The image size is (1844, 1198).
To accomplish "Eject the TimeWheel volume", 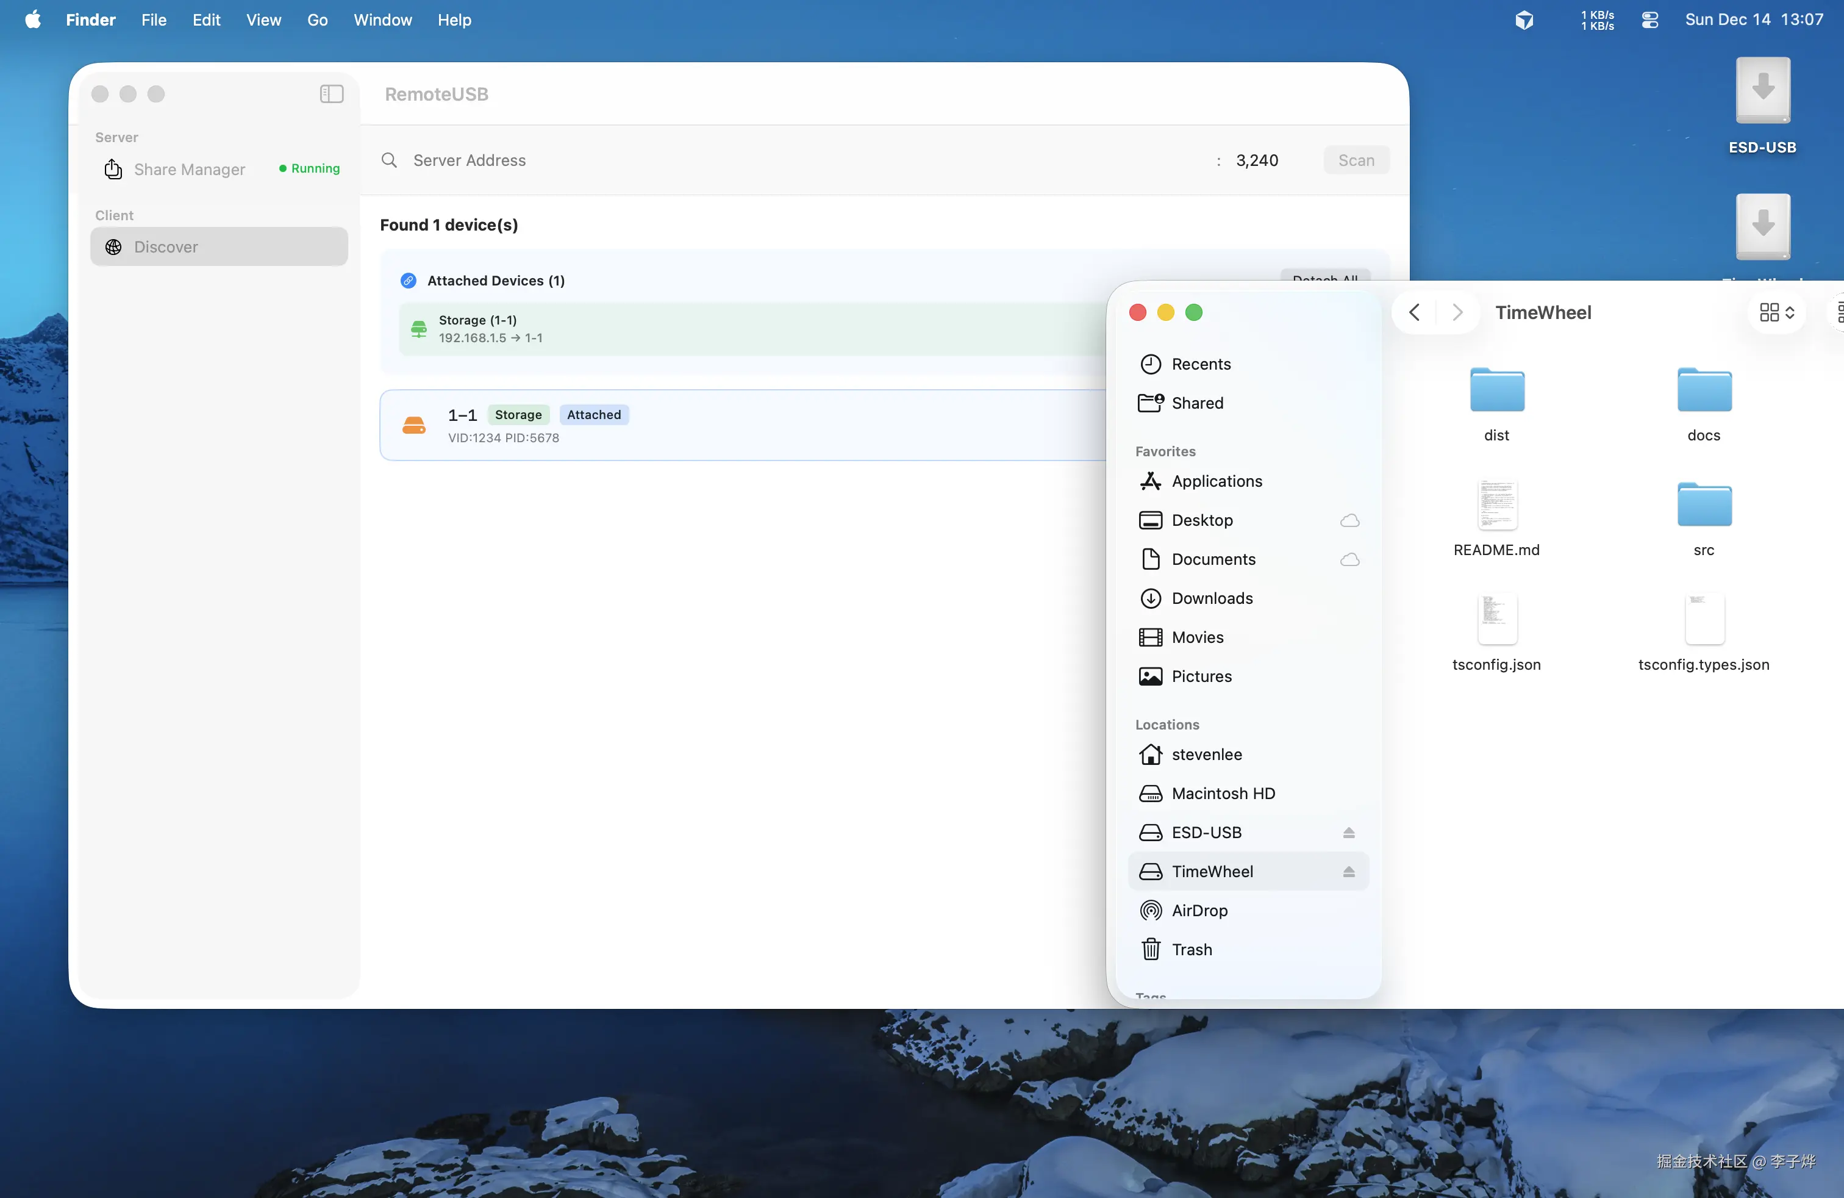I will (x=1348, y=871).
